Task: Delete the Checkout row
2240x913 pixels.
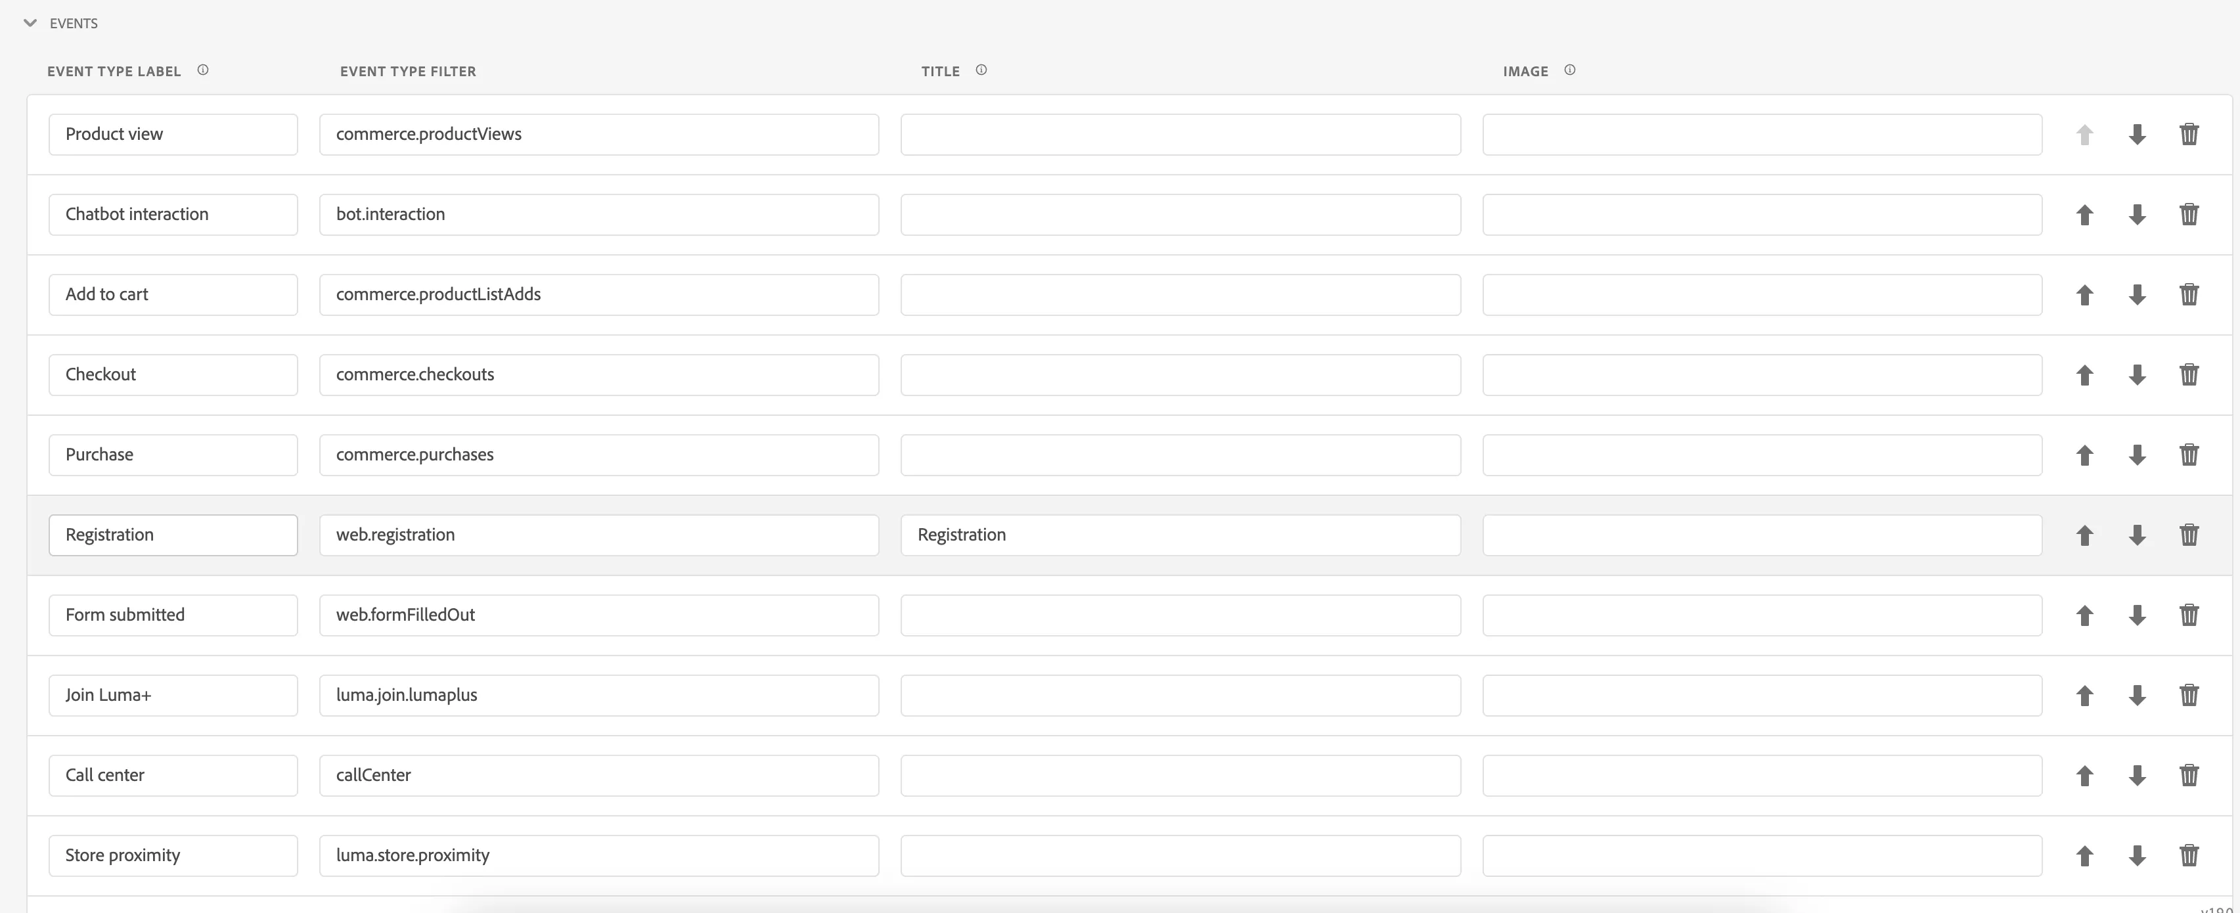Action: click(2189, 375)
